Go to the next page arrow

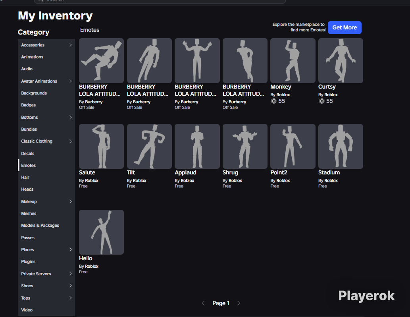(x=239, y=303)
